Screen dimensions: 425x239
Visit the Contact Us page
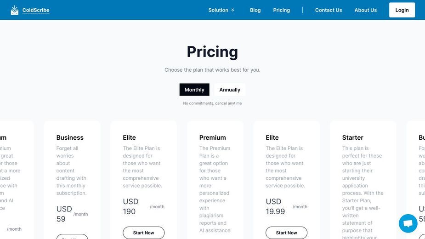click(x=328, y=10)
